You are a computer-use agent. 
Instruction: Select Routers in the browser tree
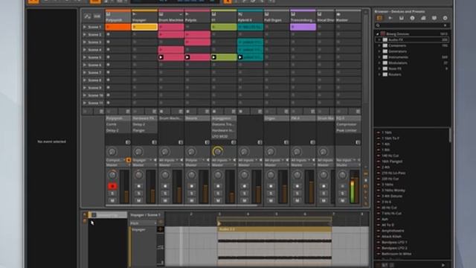coord(395,74)
